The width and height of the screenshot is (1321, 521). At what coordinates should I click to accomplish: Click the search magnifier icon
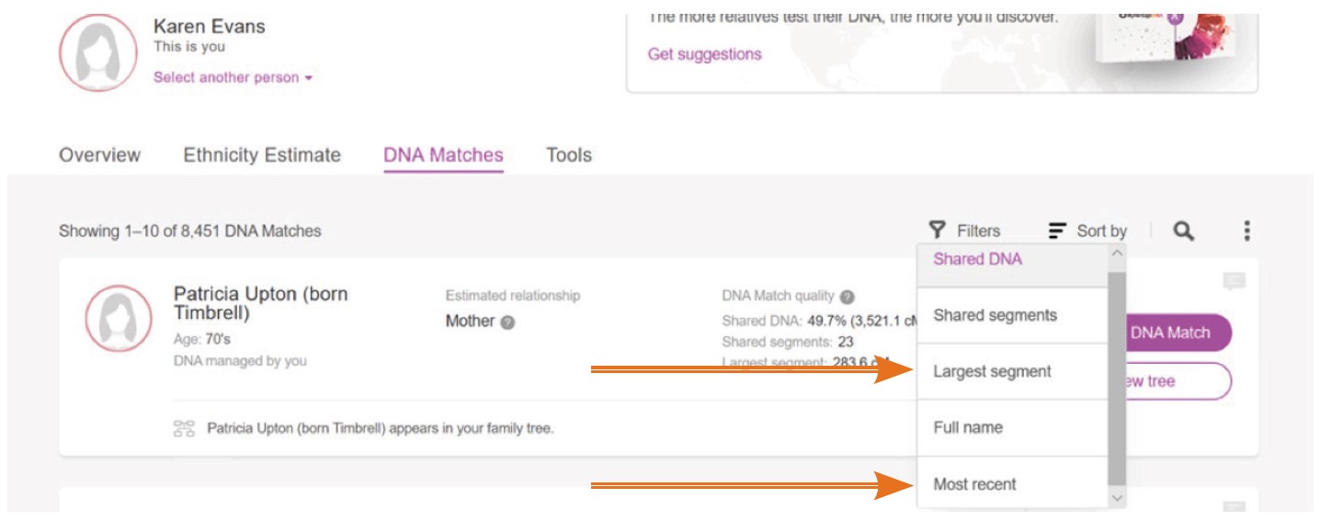click(1184, 232)
